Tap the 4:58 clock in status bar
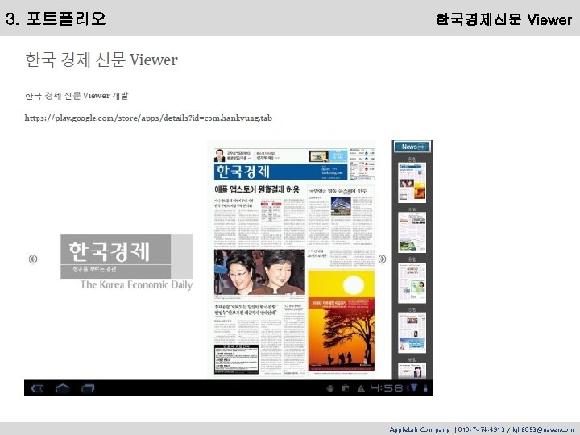This screenshot has width=580, height=435. pyautogui.click(x=386, y=388)
